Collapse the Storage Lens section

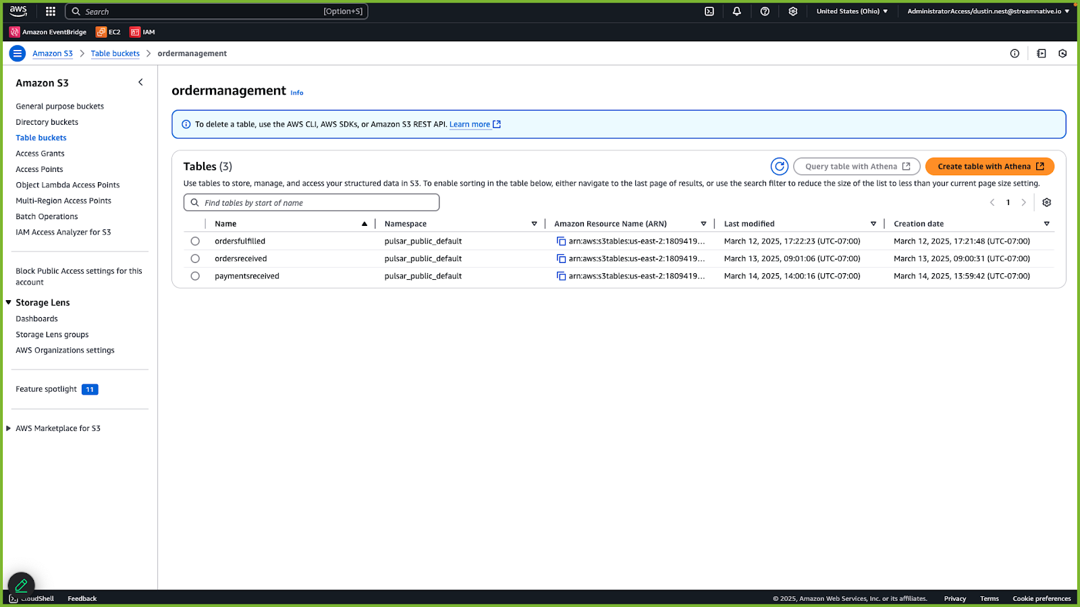pyautogui.click(x=9, y=303)
